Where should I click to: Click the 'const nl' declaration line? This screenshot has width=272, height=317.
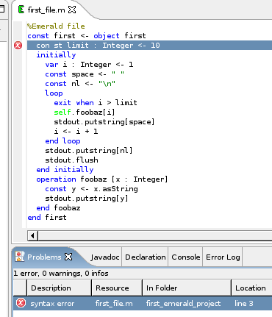pyautogui.click(x=80, y=84)
